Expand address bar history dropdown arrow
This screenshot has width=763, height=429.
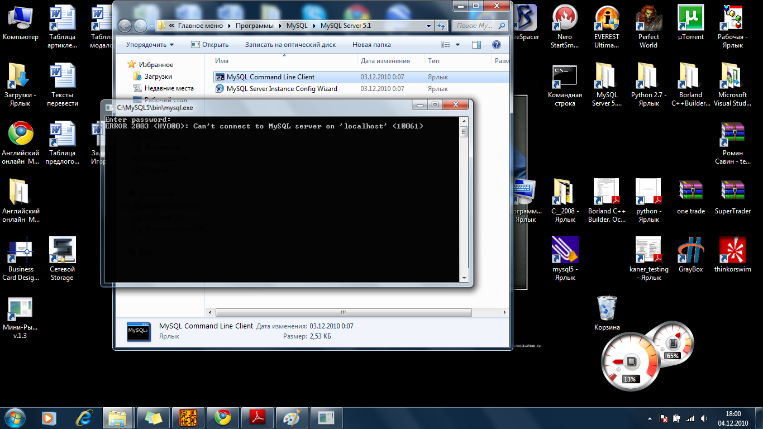(428, 26)
